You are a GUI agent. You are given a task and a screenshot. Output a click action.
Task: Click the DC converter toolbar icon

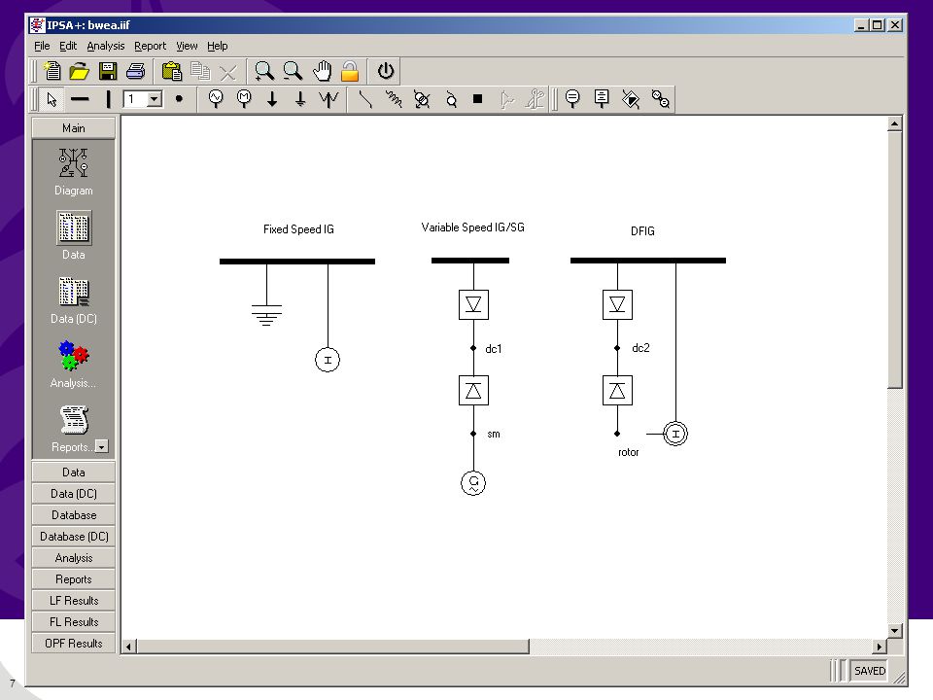click(631, 99)
